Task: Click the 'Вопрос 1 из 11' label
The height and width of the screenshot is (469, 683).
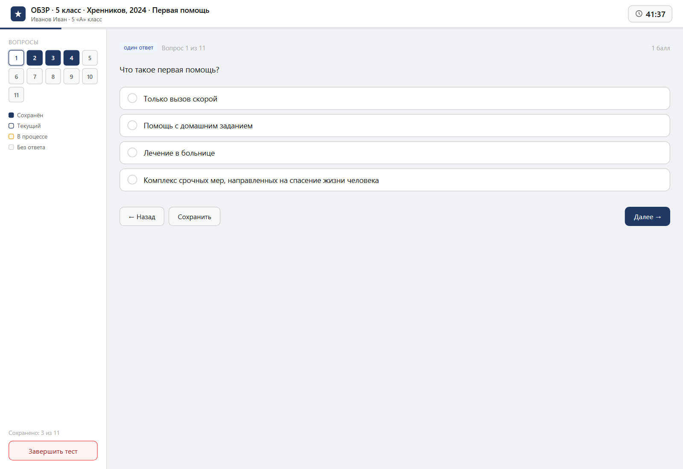Action: click(x=184, y=48)
